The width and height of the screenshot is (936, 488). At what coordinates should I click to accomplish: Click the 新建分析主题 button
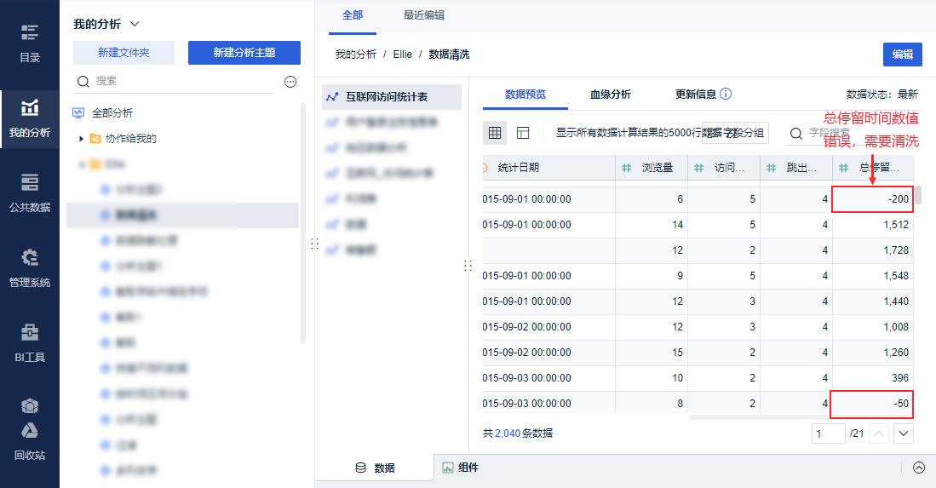pyautogui.click(x=244, y=53)
